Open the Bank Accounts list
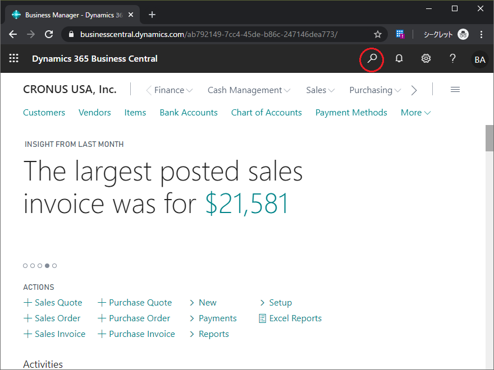 coord(189,113)
